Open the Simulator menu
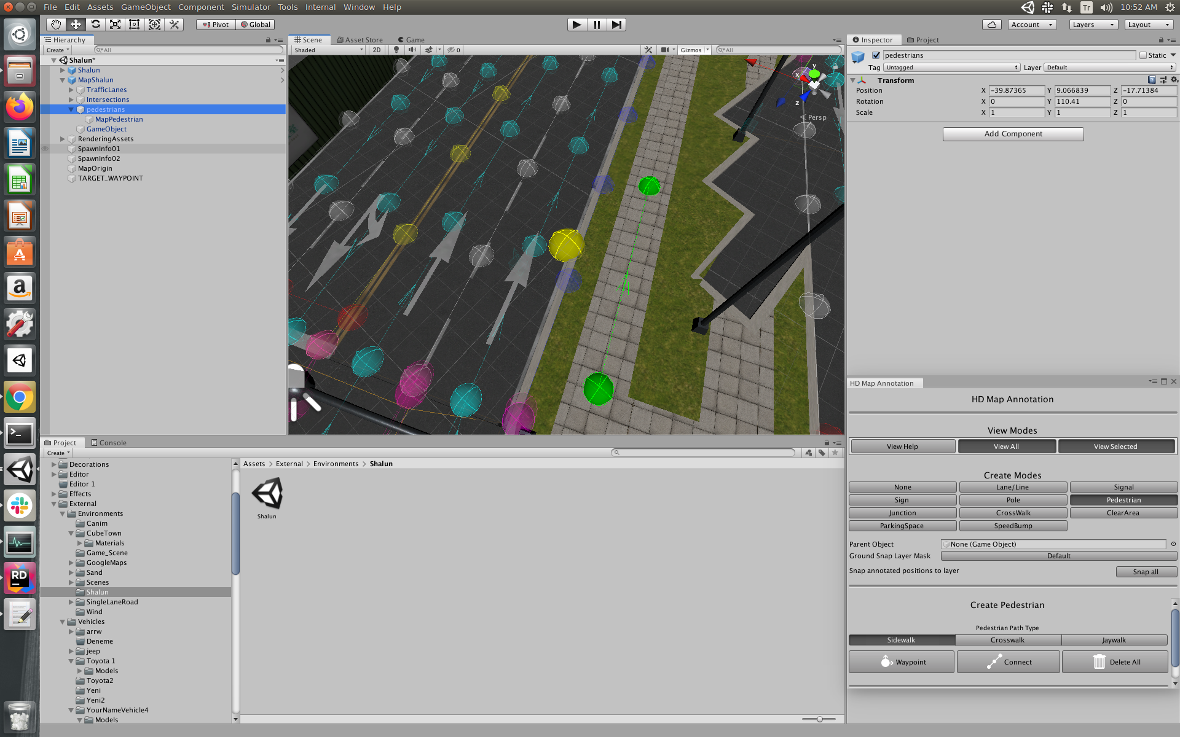 click(251, 7)
